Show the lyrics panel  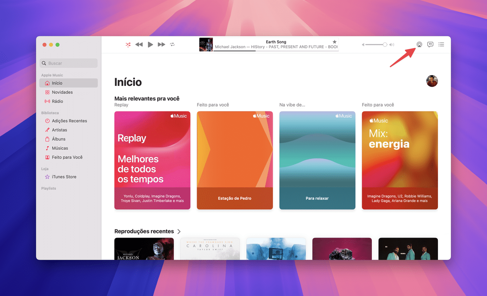click(x=430, y=44)
